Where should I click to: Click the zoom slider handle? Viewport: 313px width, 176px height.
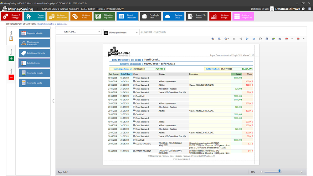(280, 171)
